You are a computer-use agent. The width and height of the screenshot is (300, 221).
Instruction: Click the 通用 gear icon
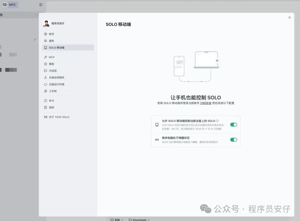coord(46,41)
